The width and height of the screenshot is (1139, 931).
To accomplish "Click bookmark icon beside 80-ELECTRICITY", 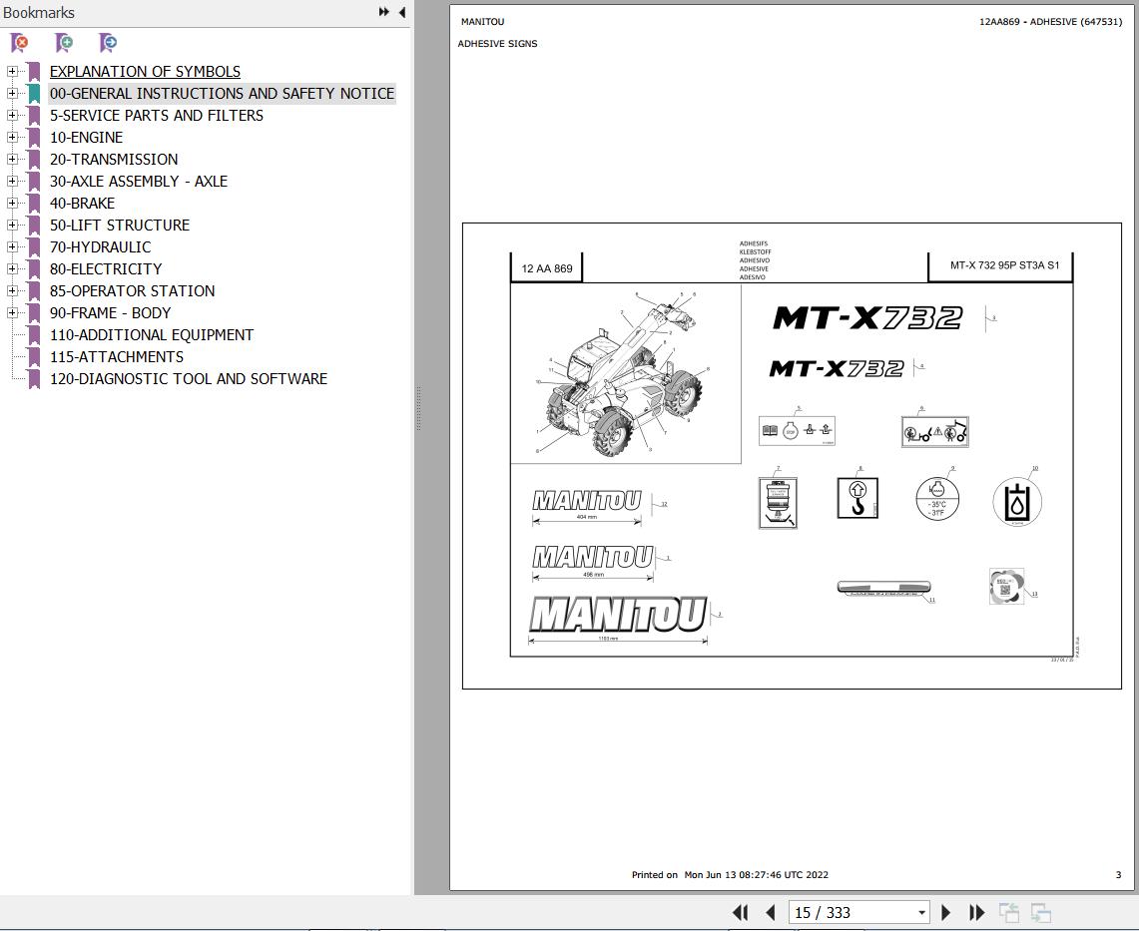I will pos(33,268).
